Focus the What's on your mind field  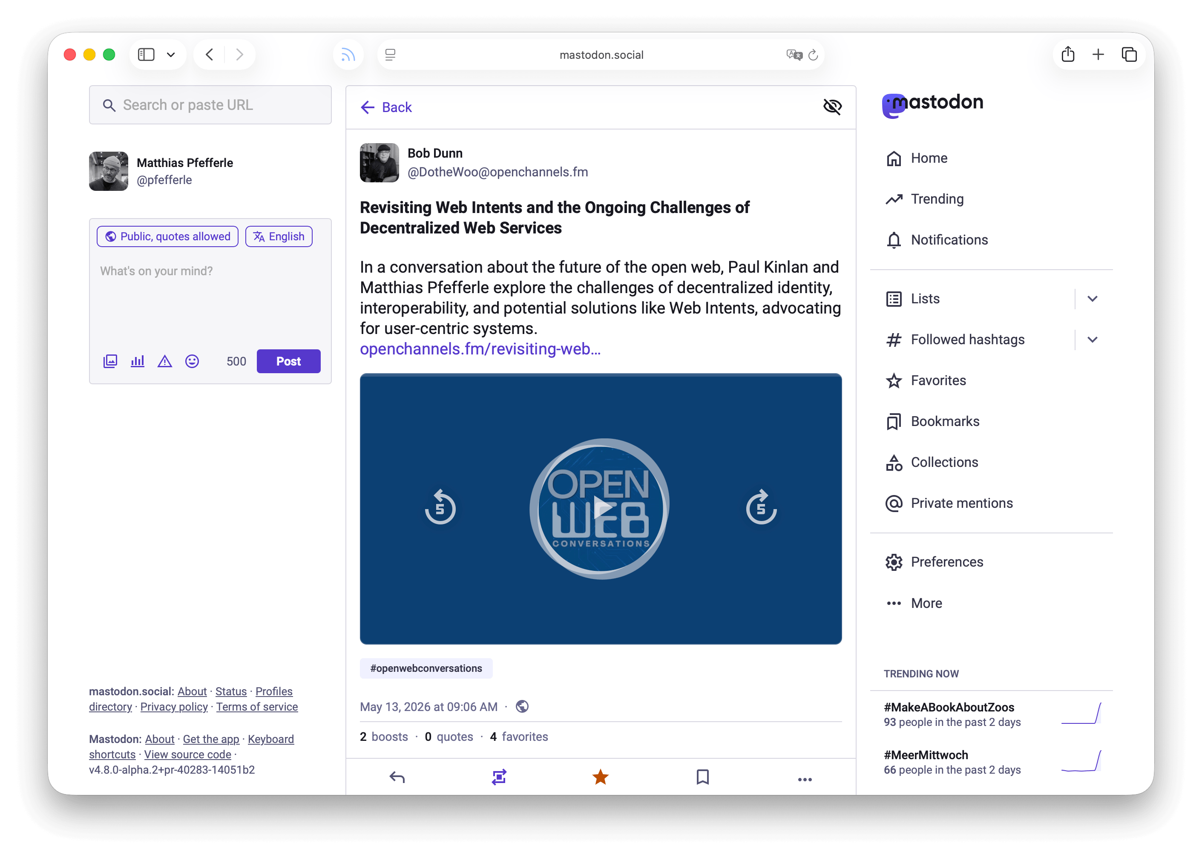210,299
